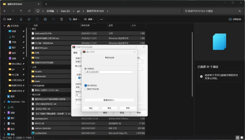Select the radio button in 压缩文件名和参数 dialog
The height and width of the screenshot is (140, 245).
[x=79, y=78]
